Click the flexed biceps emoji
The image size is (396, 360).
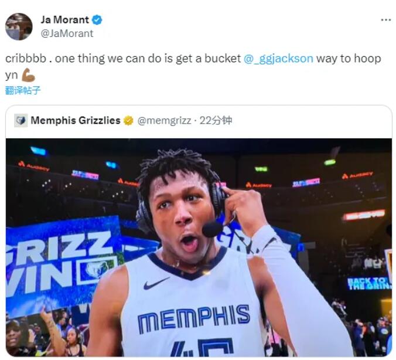[x=28, y=75]
